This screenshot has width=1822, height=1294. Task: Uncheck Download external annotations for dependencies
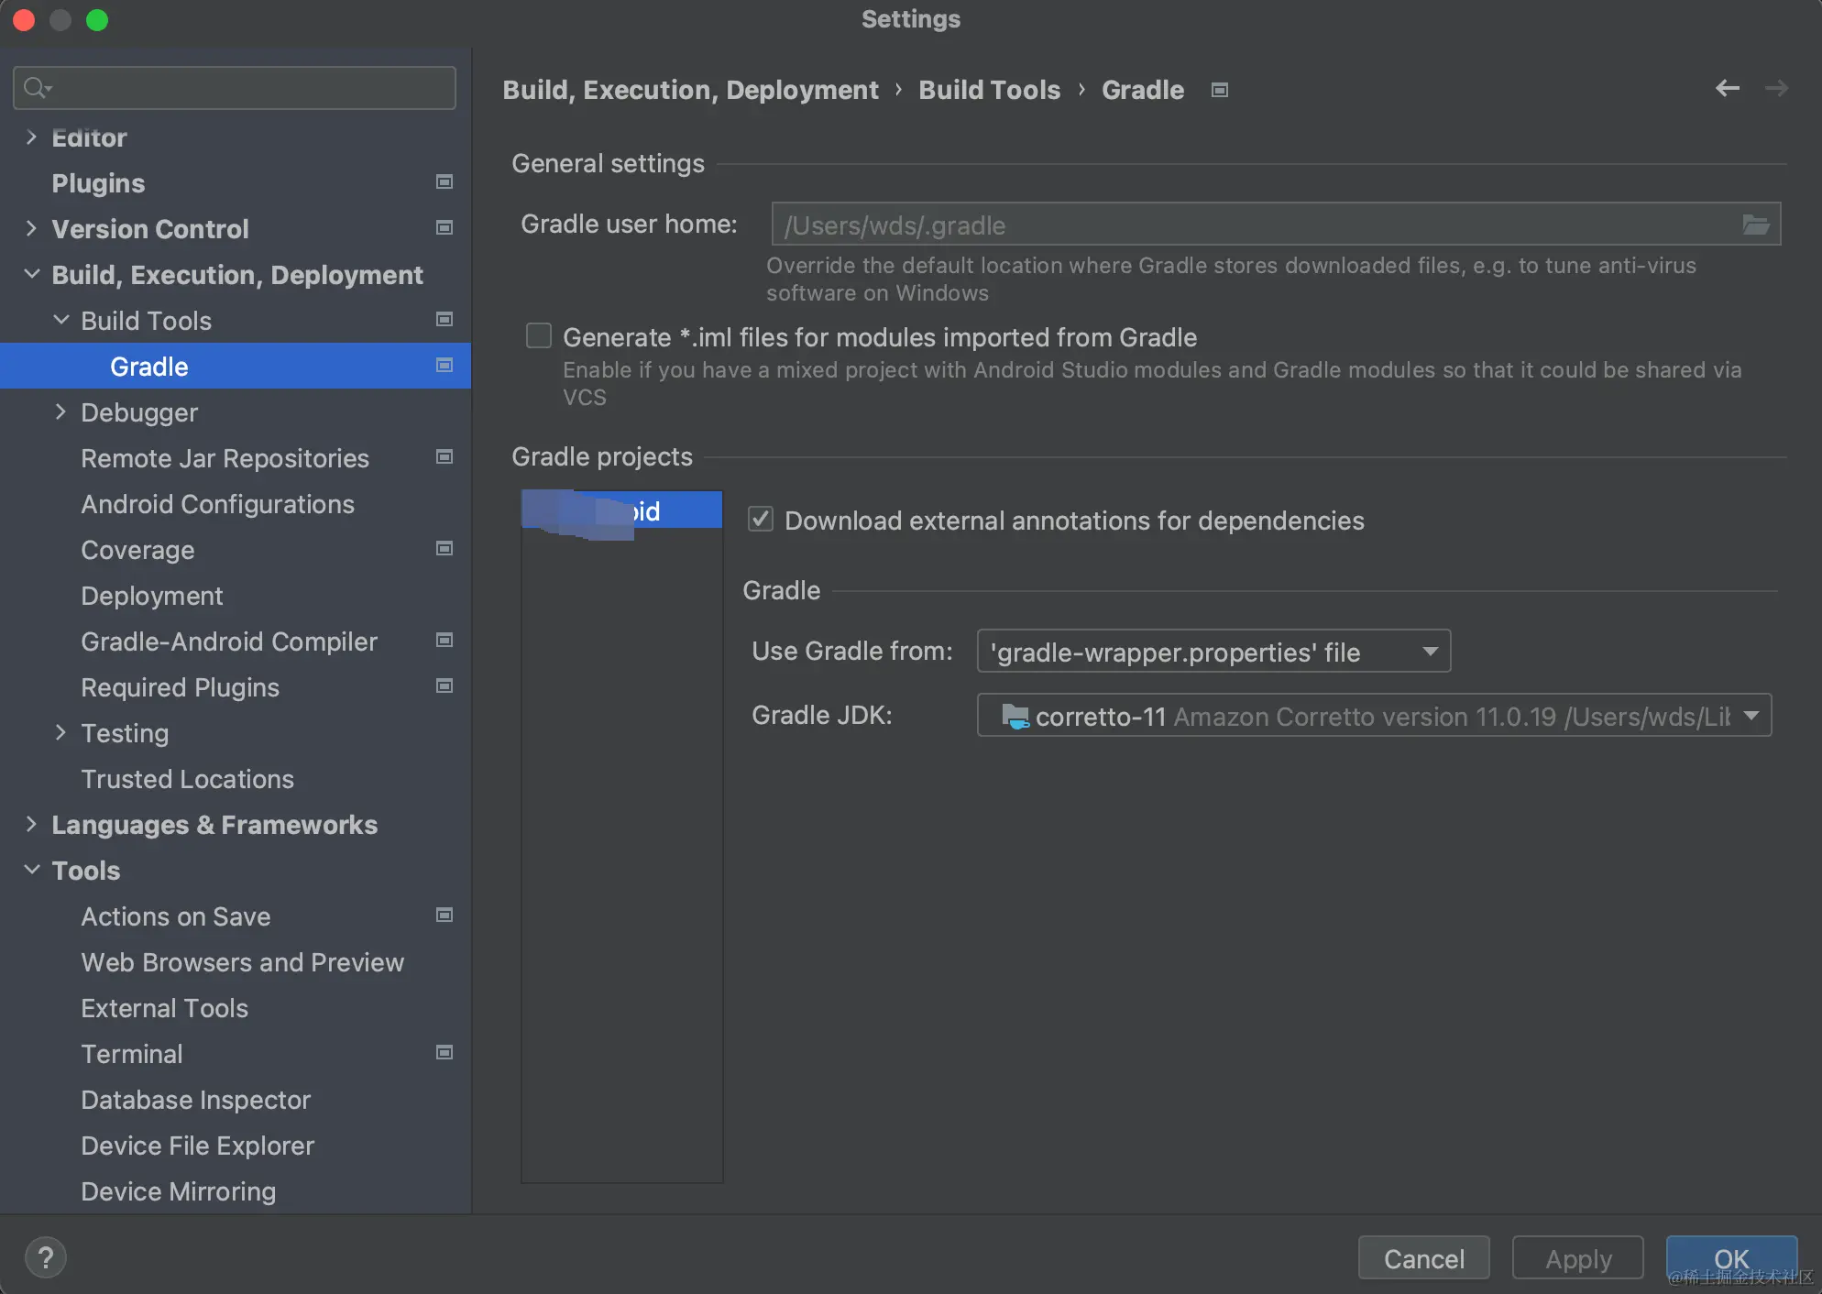[x=761, y=520]
